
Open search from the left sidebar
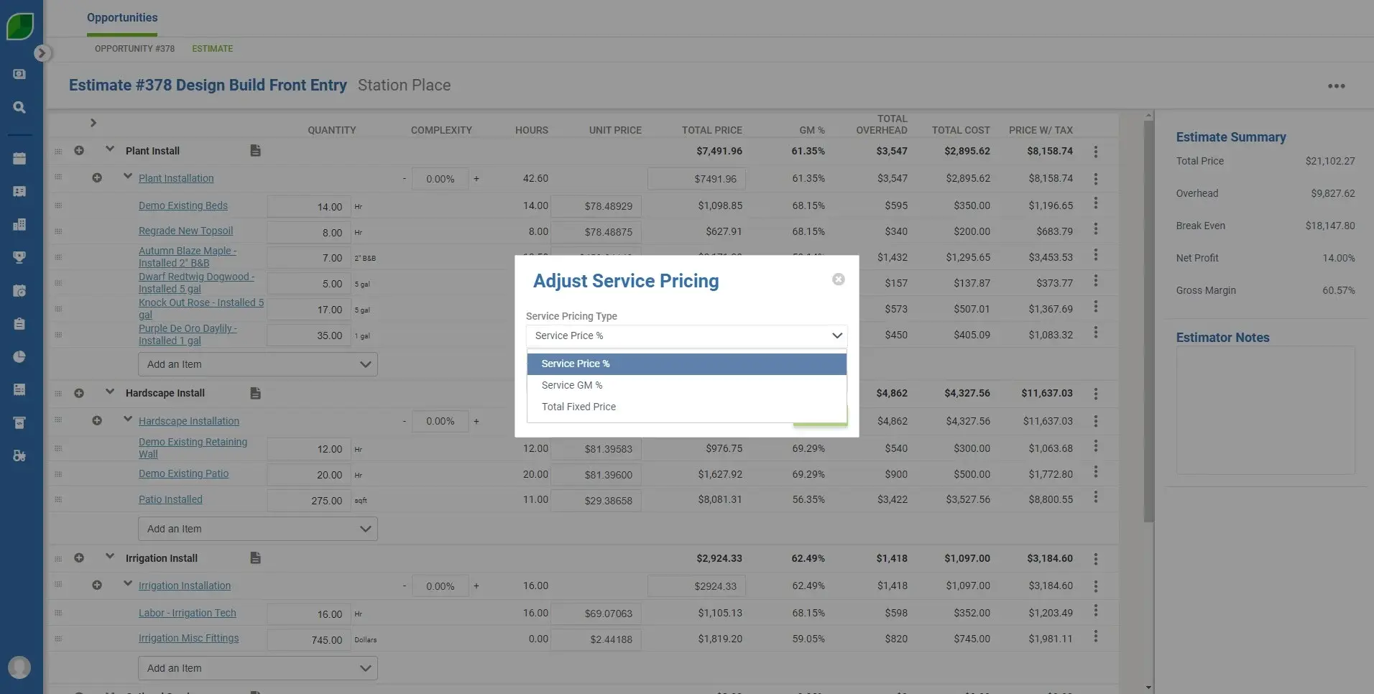pos(19,107)
